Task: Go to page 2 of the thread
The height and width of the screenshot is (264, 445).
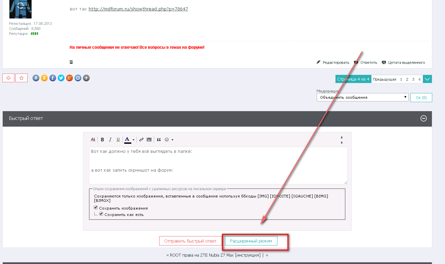Action: 407,79
